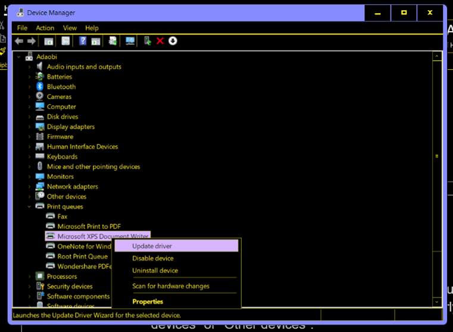Expand the Other devices category
453x332 pixels.
coord(29,196)
